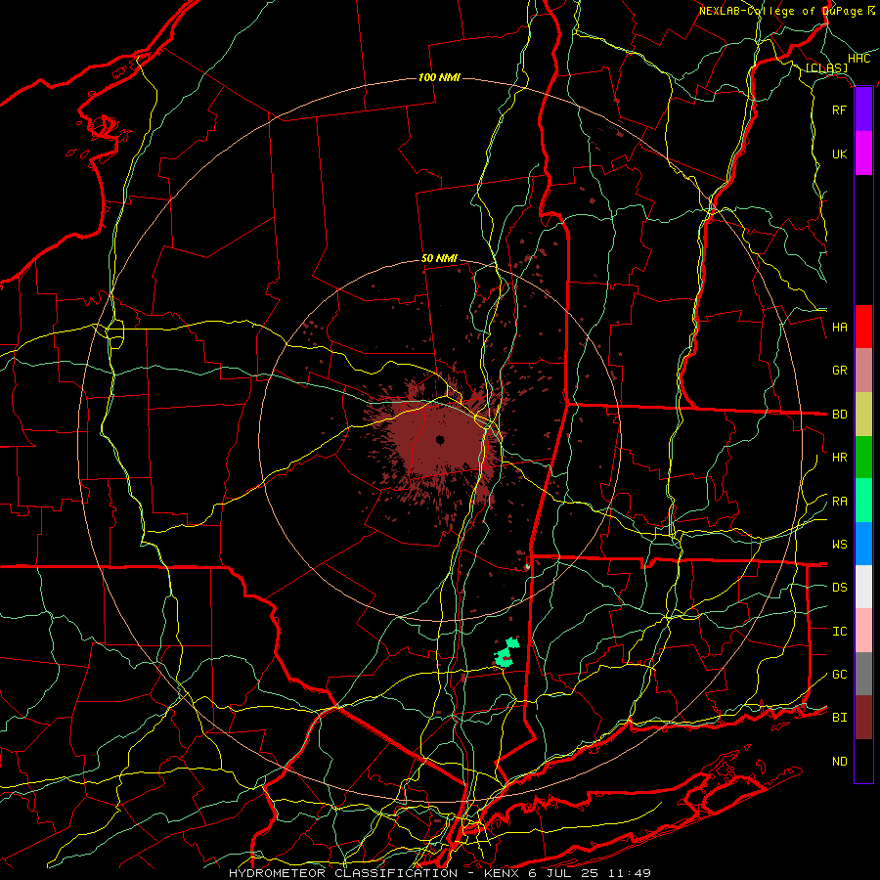Click the green rain echo south of radar

click(506, 653)
